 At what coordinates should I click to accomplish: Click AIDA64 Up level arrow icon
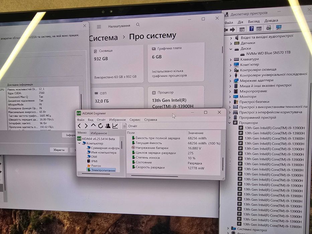pos(93,126)
